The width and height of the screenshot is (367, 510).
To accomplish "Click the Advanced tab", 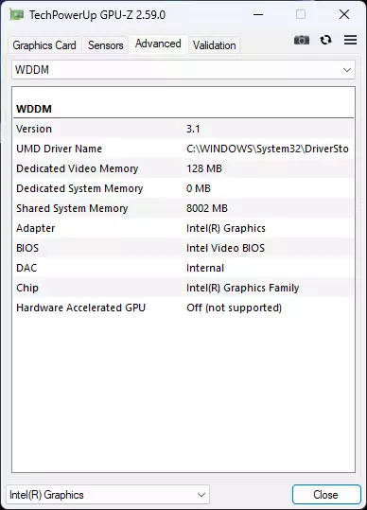I will coord(158,44).
